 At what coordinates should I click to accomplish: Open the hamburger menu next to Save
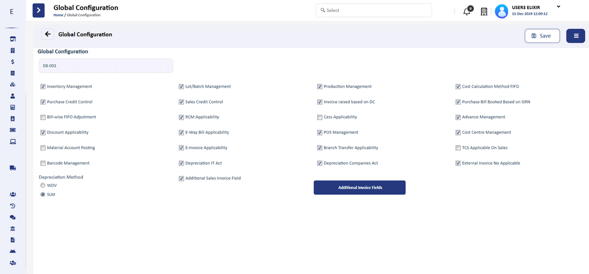coord(575,36)
